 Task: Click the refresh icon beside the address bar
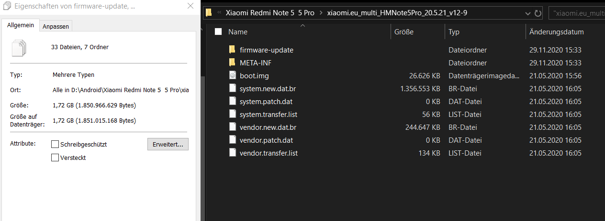tap(538, 13)
